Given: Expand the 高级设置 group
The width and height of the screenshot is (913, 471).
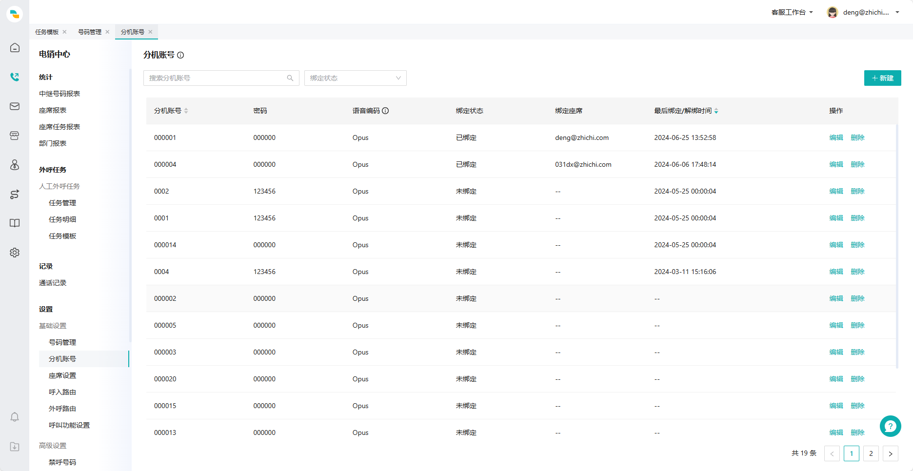Looking at the screenshot, I should coord(53,446).
